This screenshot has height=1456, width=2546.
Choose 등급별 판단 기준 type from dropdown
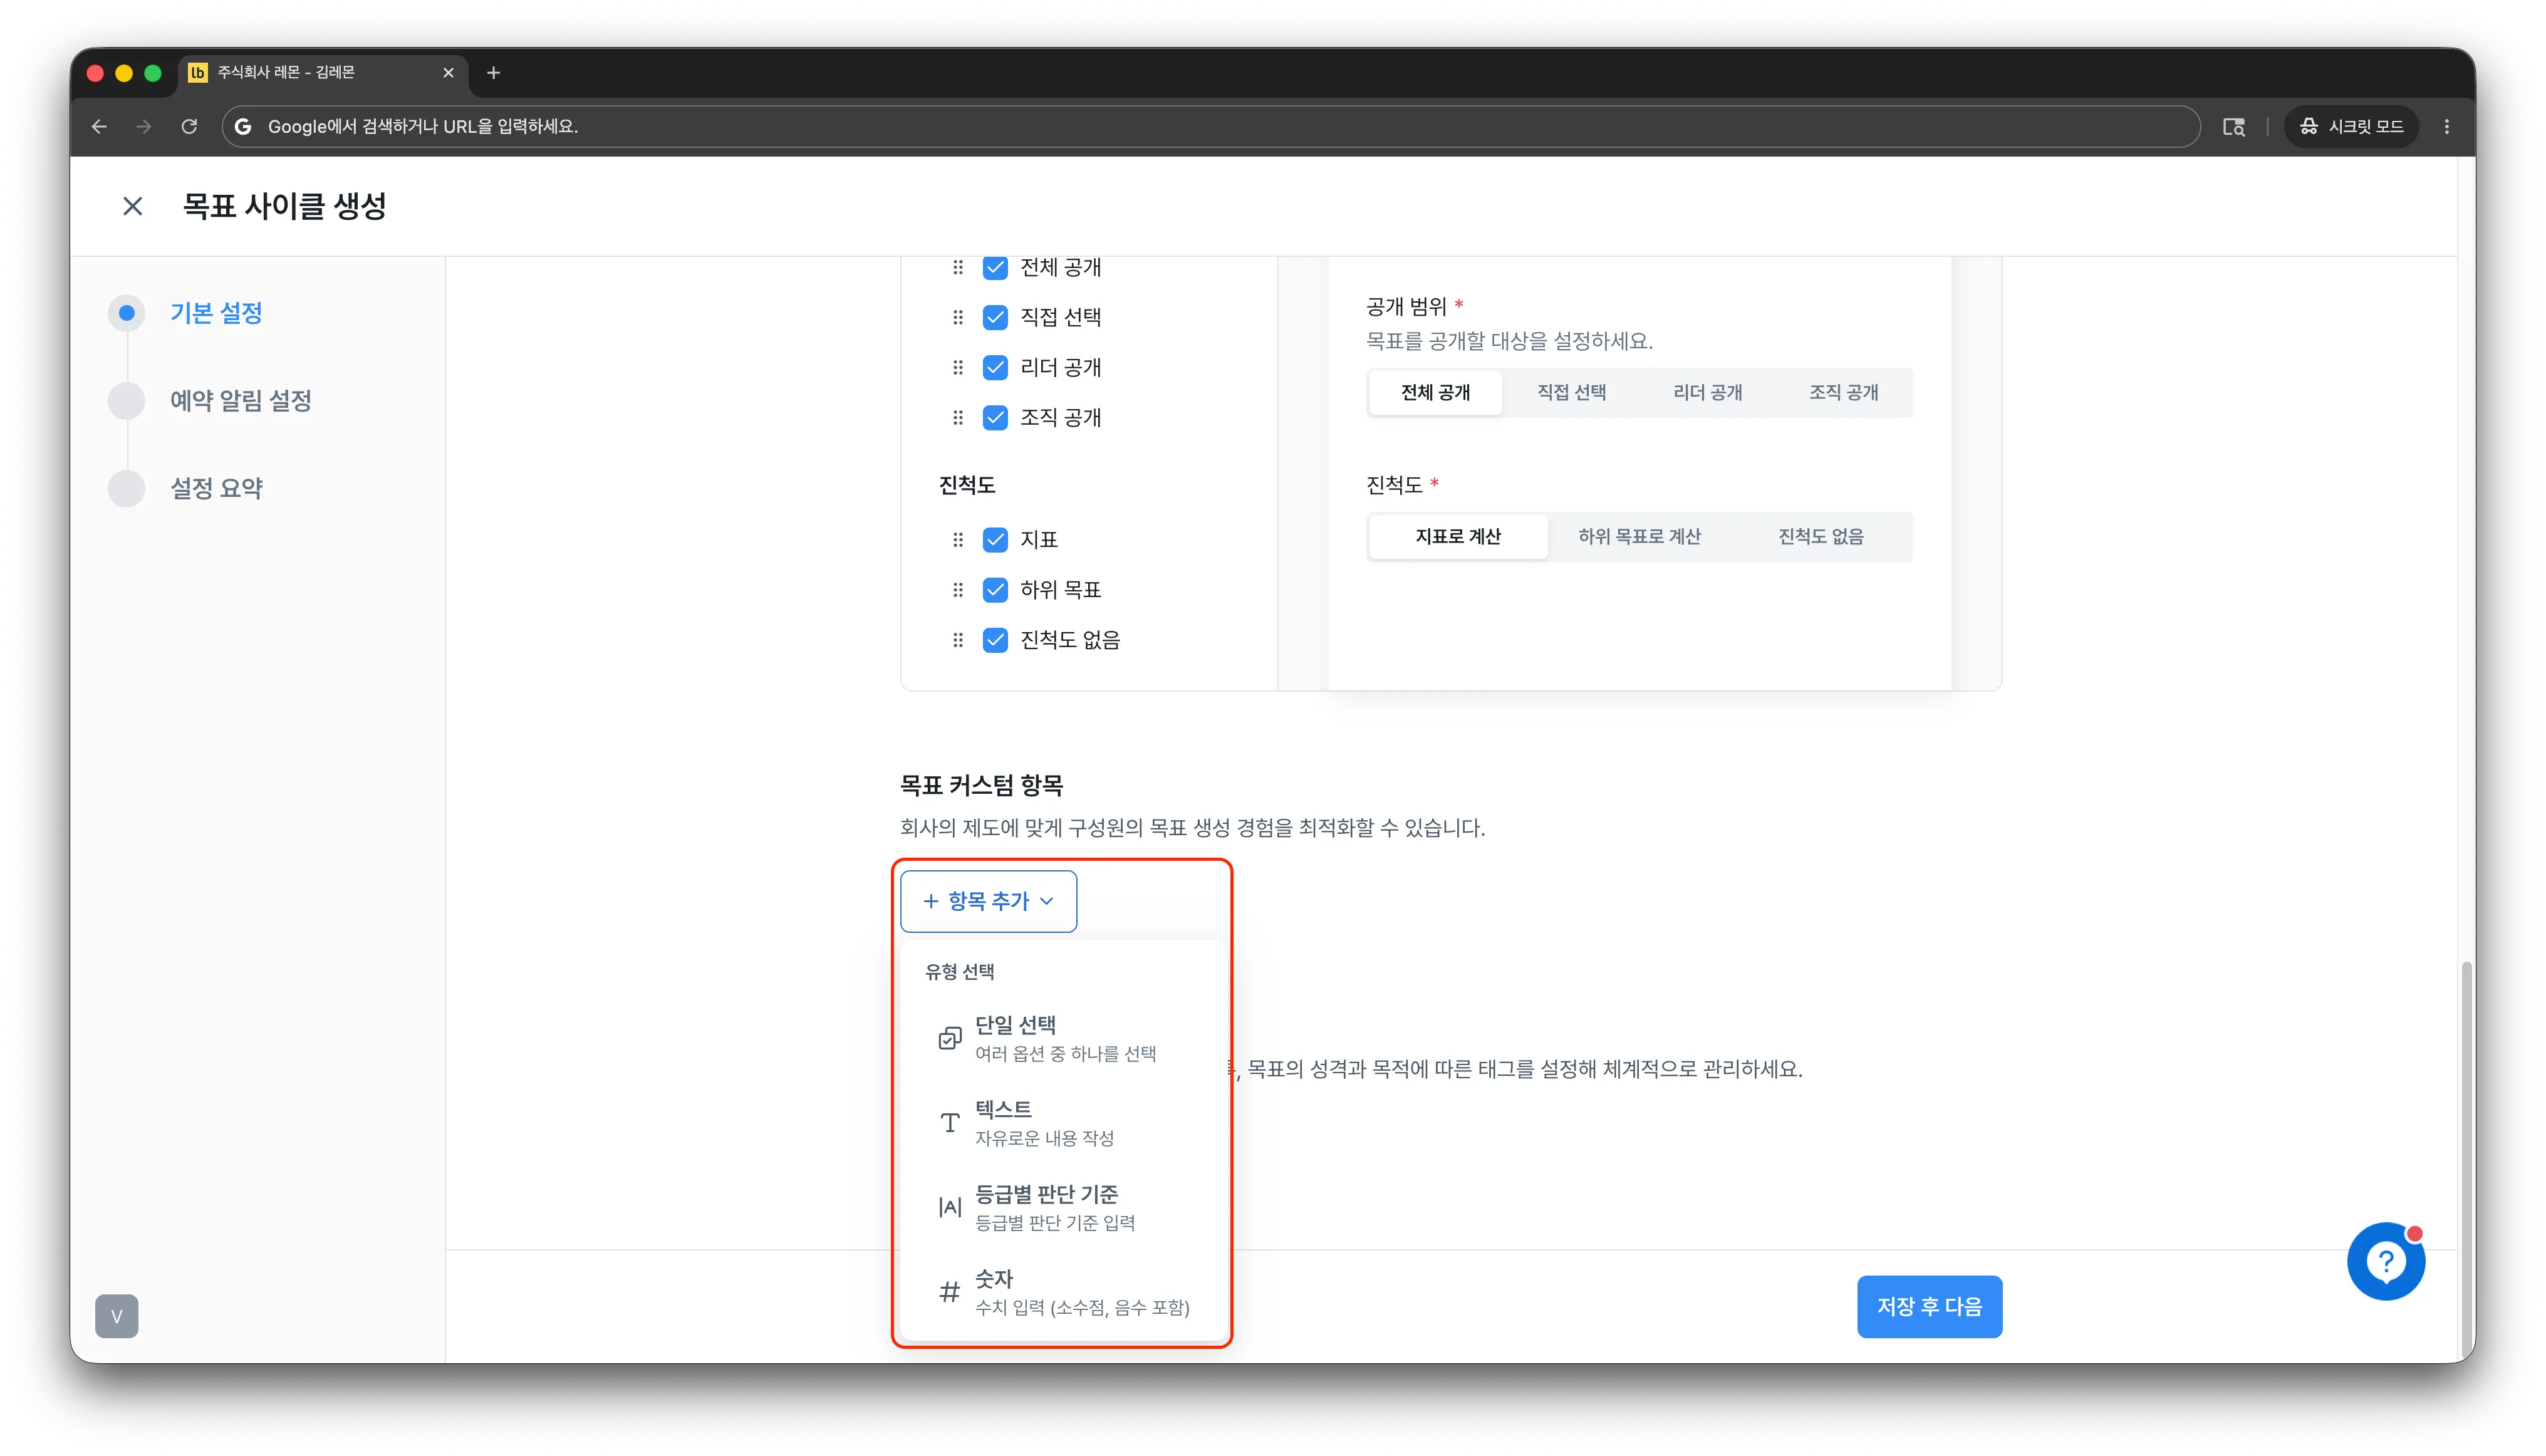coord(1063,1207)
